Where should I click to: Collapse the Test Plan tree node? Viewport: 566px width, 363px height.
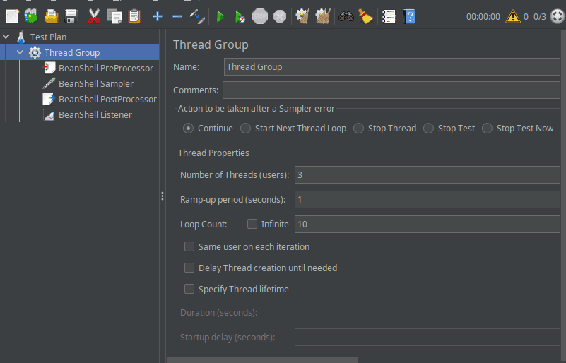click(6, 37)
